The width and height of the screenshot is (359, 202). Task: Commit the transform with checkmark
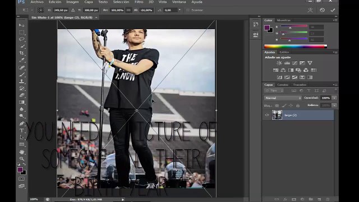point(333,10)
